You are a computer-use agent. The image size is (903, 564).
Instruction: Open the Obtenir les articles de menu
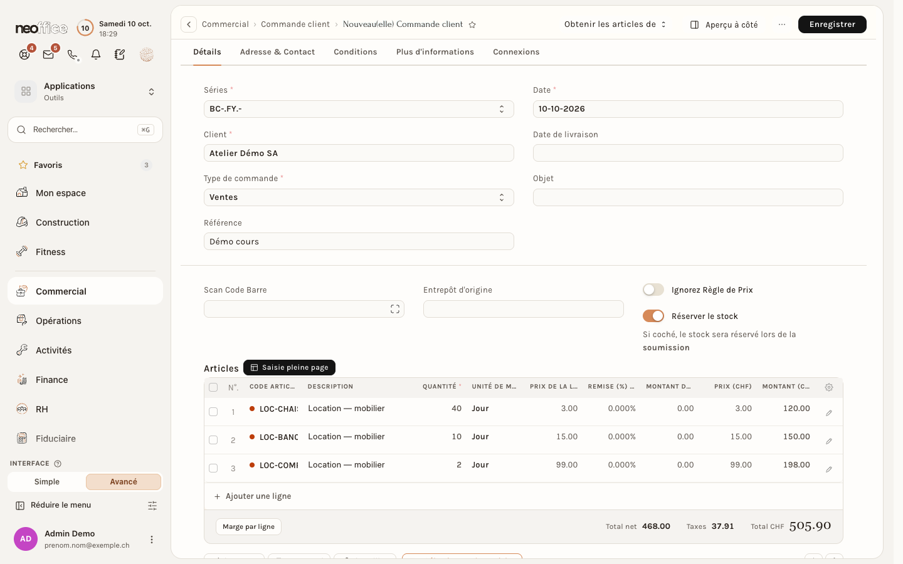pos(615,24)
